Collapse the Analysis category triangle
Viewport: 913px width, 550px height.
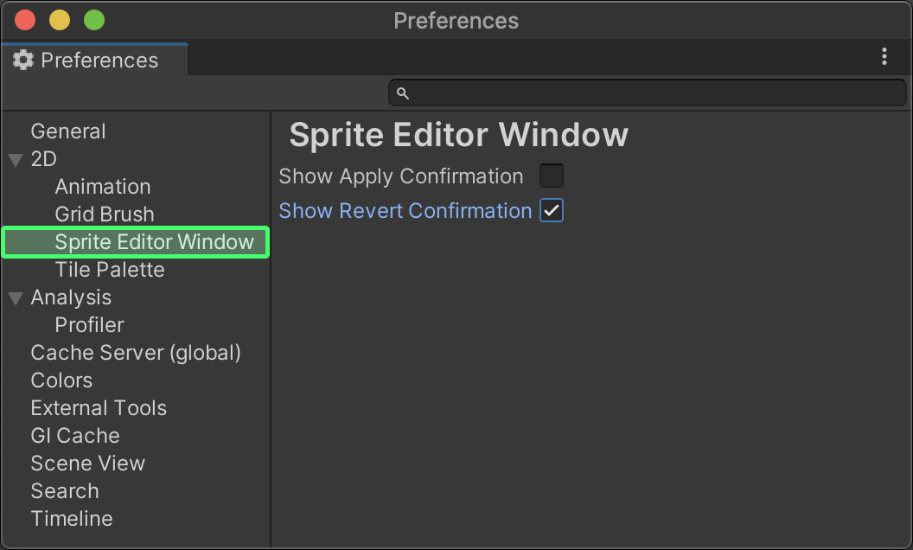click(x=16, y=298)
